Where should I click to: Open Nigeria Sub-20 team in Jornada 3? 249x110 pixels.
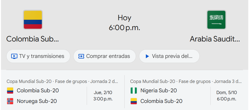(x=159, y=91)
